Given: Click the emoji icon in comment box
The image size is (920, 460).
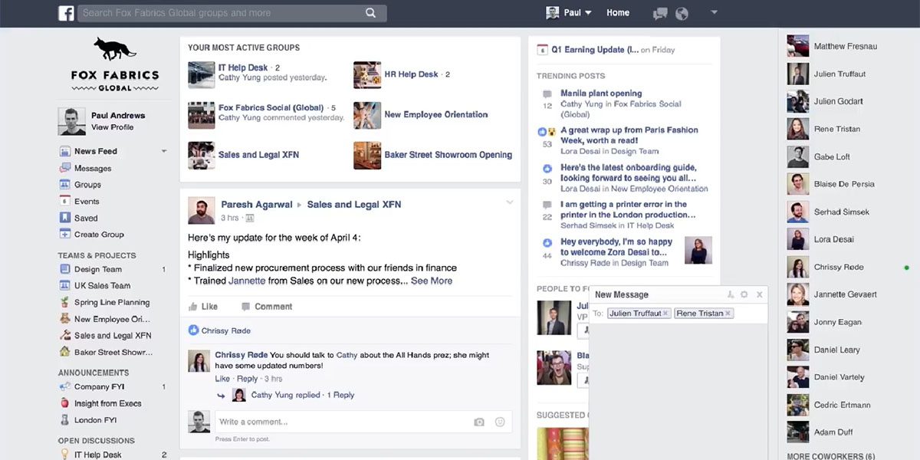Looking at the screenshot, I should pos(500,422).
